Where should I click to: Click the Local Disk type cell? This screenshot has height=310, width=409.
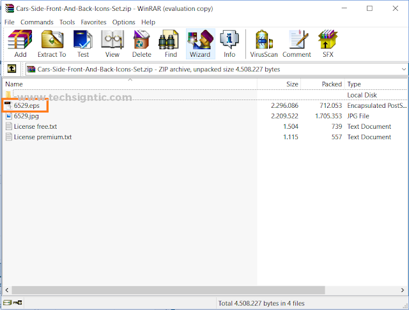[362, 95]
